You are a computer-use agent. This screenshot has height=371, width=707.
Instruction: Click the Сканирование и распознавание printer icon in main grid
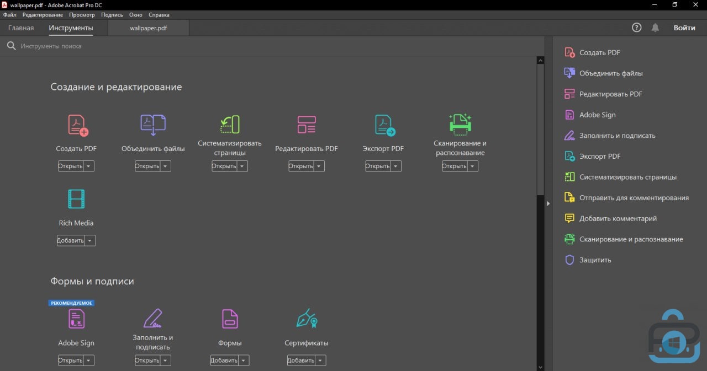[x=460, y=125]
